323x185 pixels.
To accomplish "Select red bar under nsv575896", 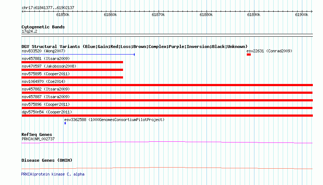I will [x=167, y=108].
